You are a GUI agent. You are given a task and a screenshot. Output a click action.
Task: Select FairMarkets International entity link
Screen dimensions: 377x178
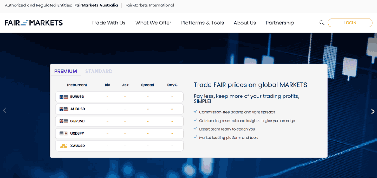(149, 5)
